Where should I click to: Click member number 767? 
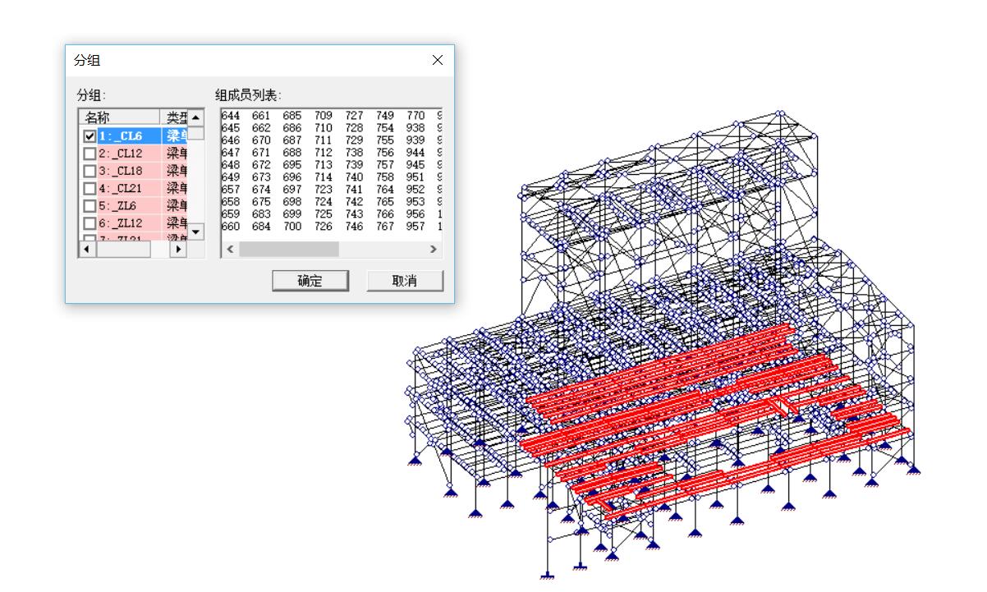coord(385,227)
